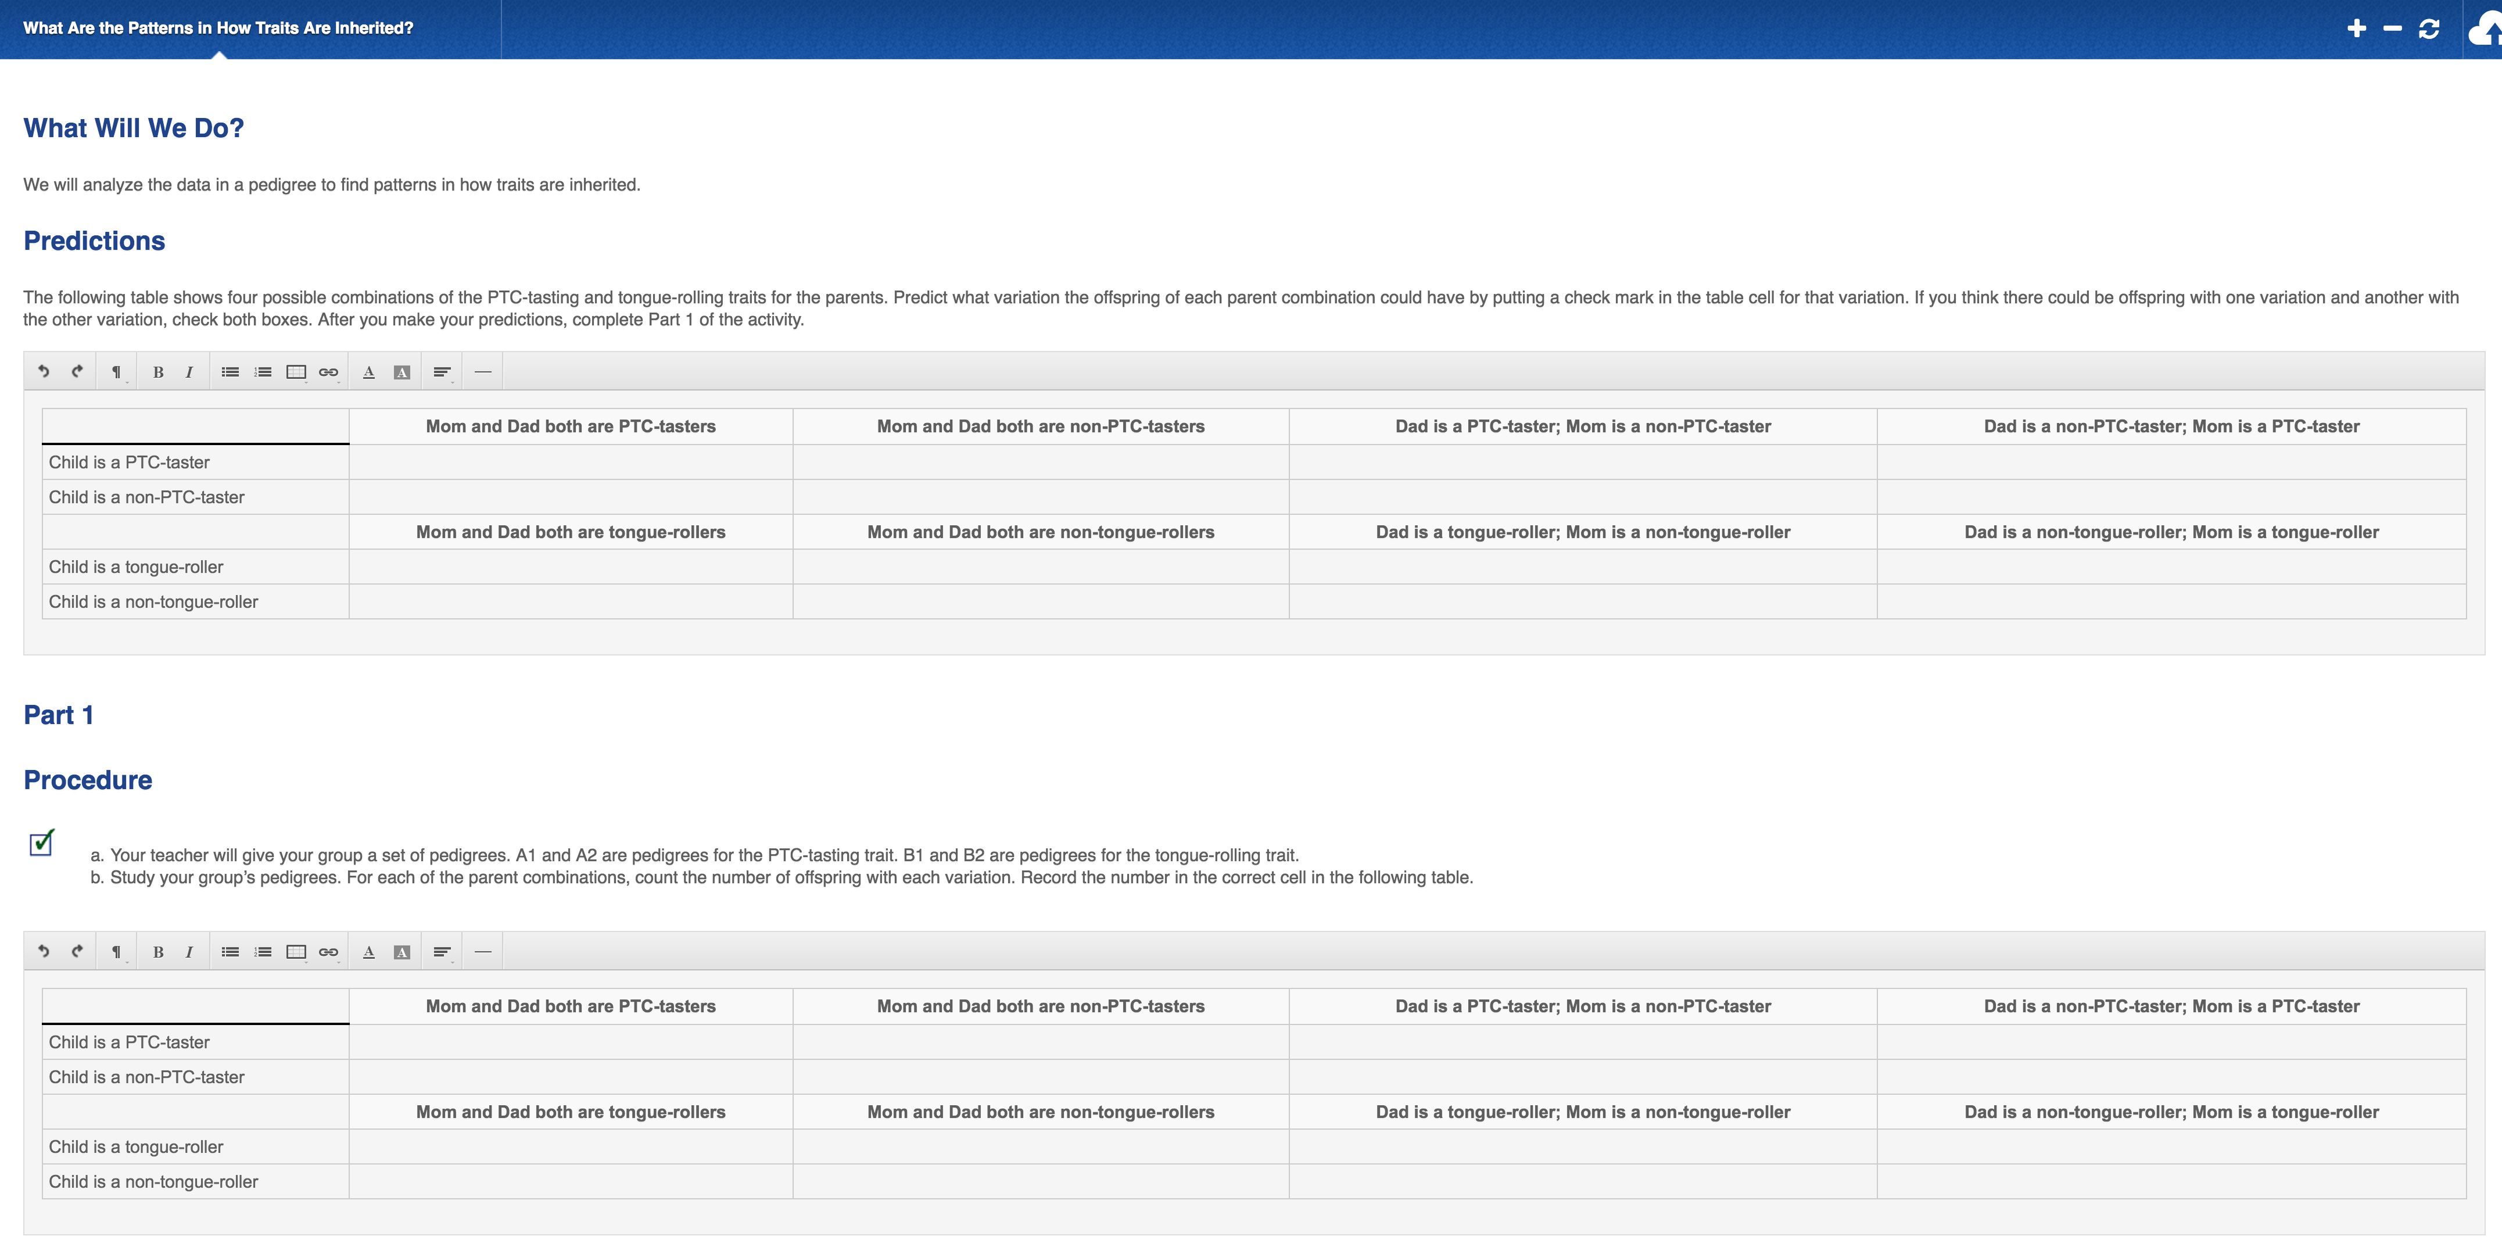Click the minus zoom-out icon in header
This screenshot has height=1254, width=2502.
tap(2392, 29)
